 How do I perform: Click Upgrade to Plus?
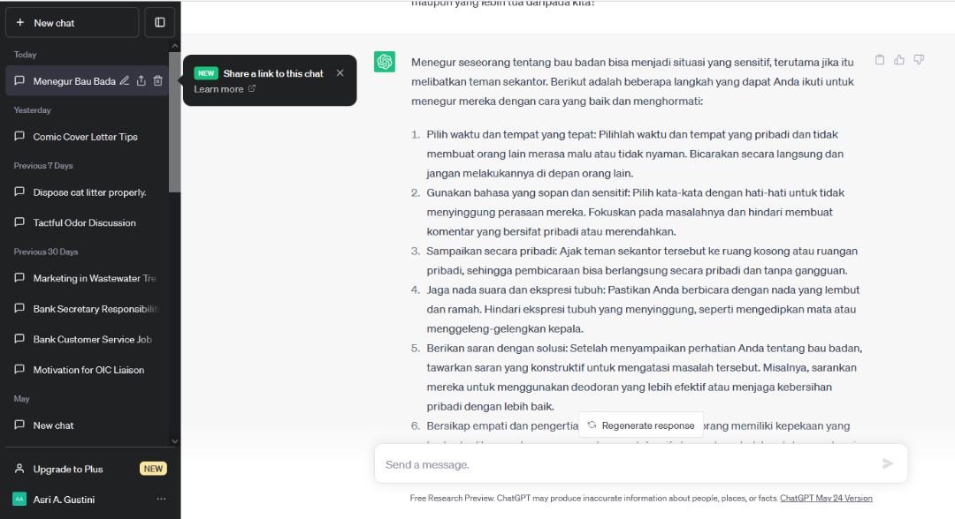(89, 469)
